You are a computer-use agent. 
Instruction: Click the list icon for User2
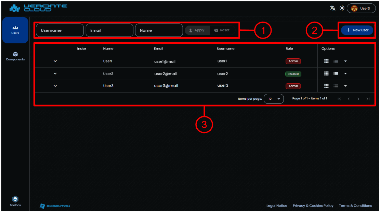pyautogui.click(x=336, y=74)
